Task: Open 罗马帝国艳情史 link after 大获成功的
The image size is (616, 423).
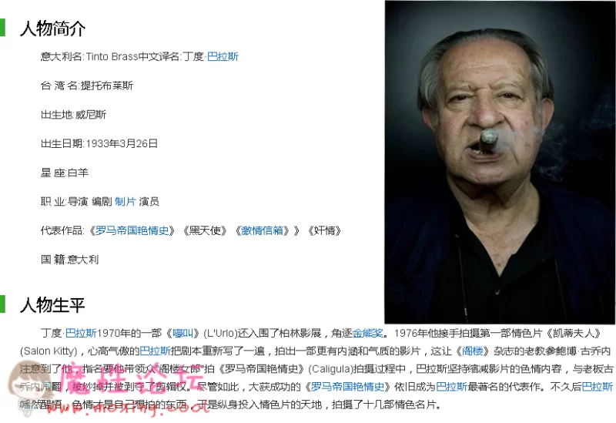Action: click(347, 387)
